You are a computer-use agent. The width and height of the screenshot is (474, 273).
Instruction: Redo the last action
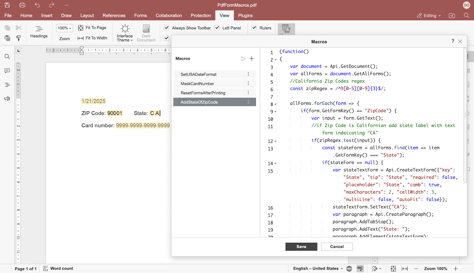[x=52, y=5]
